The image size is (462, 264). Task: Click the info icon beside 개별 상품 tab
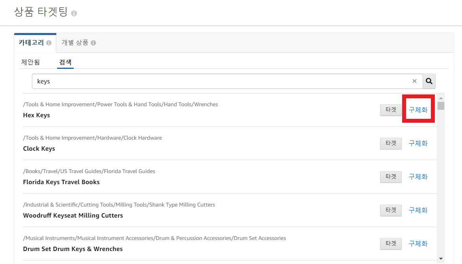tap(93, 43)
